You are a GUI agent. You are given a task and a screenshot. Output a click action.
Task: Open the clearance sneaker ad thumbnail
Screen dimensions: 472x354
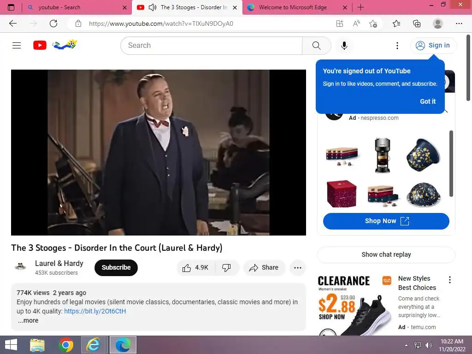[354, 305]
